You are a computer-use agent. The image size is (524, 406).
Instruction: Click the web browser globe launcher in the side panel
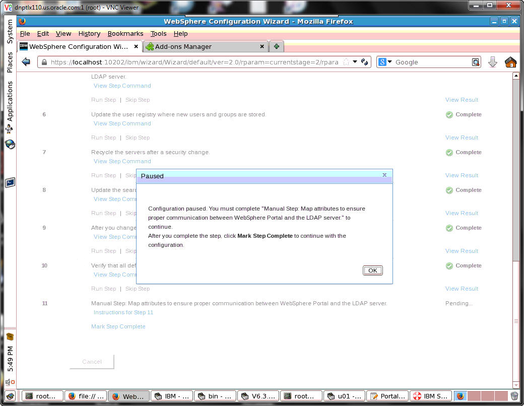click(10, 145)
